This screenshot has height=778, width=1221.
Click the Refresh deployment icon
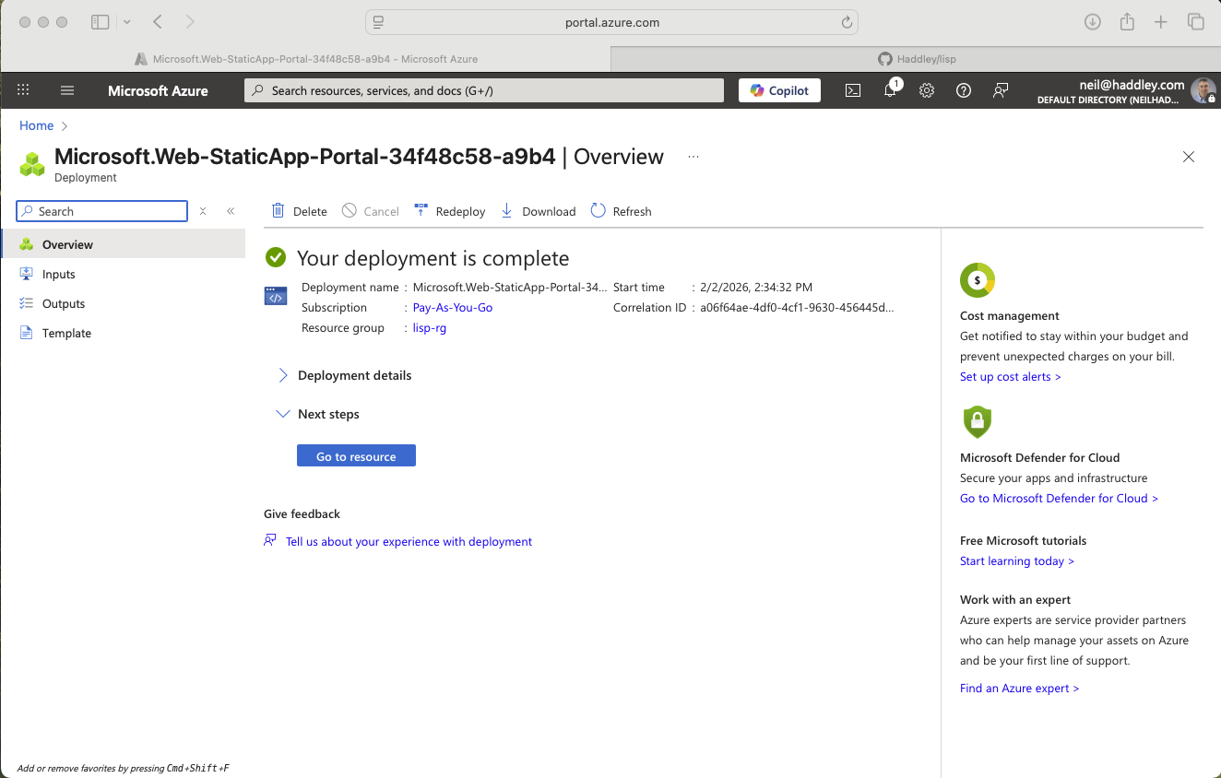[x=599, y=211]
